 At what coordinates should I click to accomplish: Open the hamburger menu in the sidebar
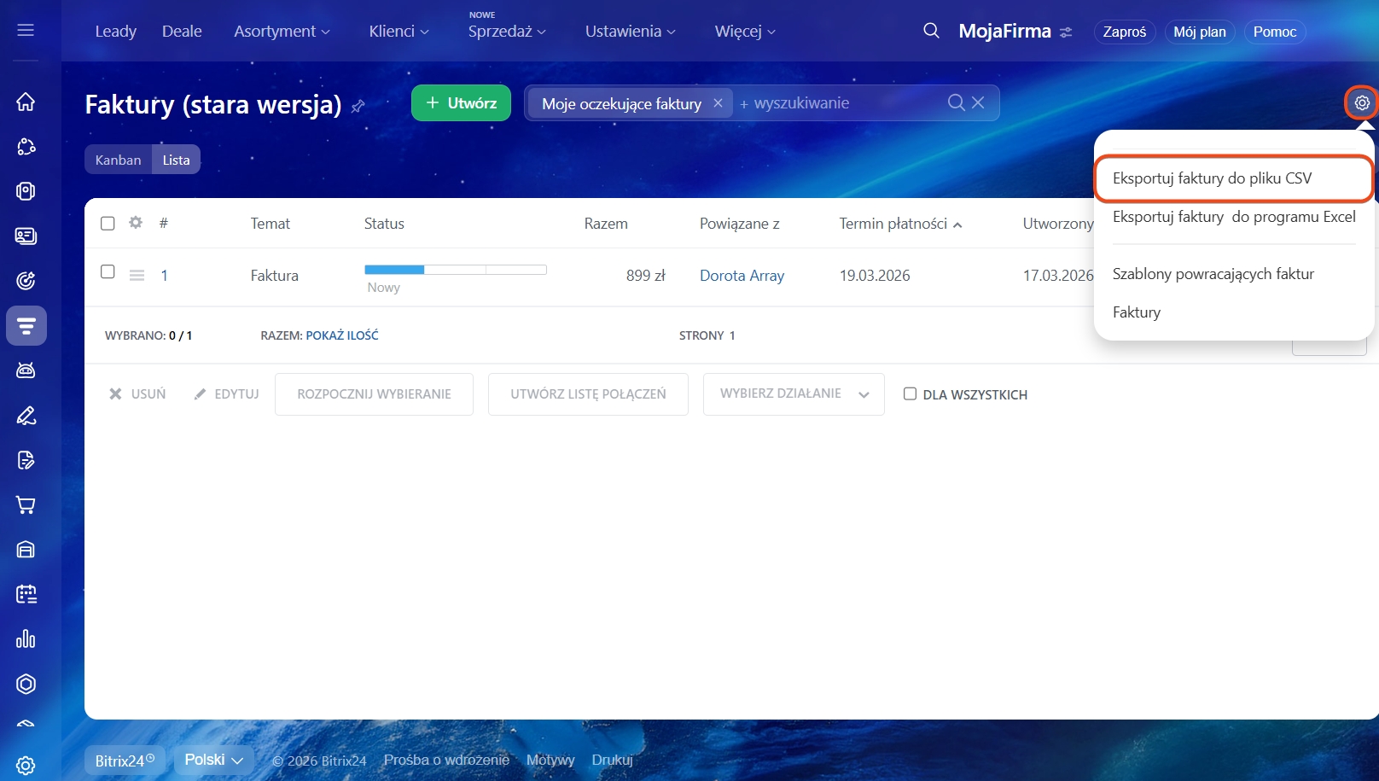click(x=26, y=31)
